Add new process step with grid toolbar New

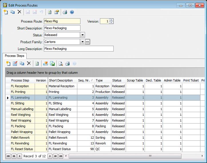(8, 63)
